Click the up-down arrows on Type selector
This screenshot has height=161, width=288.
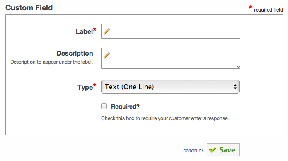click(x=235, y=87)
